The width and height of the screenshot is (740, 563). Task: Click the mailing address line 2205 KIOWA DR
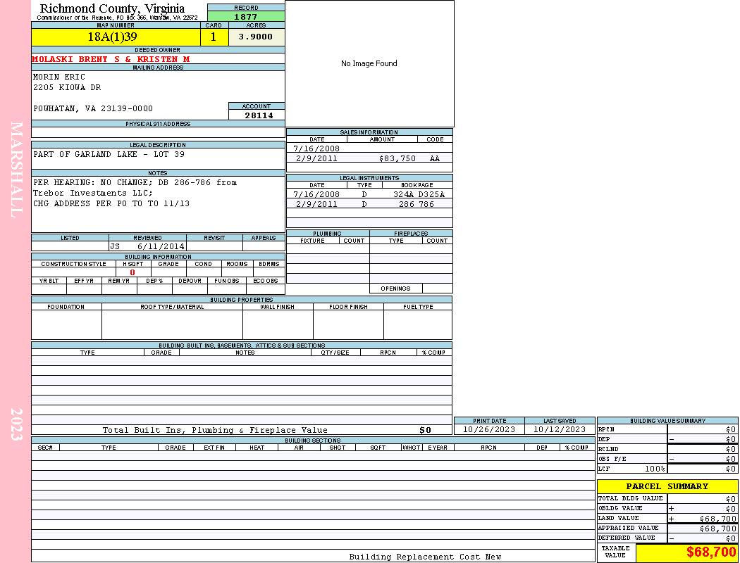tap(67, 88)
